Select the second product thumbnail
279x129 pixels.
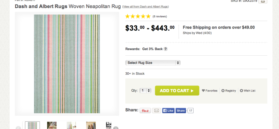pos(52,125)
